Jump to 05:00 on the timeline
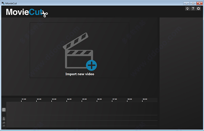Screen dimensions: 204x131 pyautogui.click(x=84, y=99)
